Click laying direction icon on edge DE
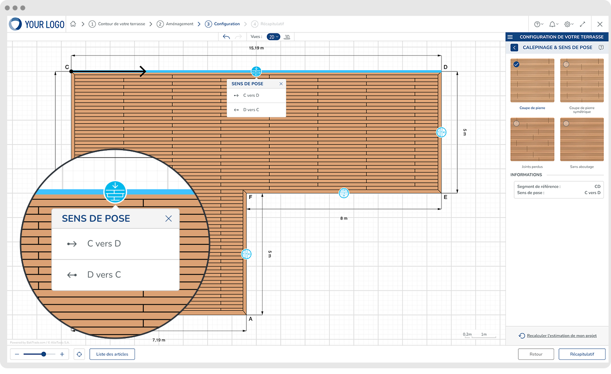The image size is (611, 374). pos(441,132)
